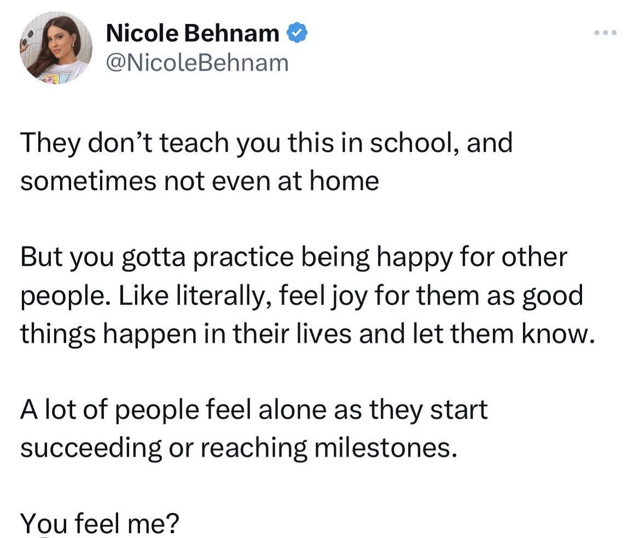Click the word "home" in the tweet
This screenshot has height=538, width=640.
click(x=344, y=181)
